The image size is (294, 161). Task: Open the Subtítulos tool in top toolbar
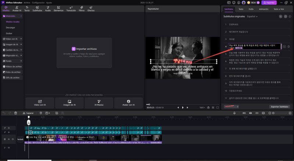37,9
